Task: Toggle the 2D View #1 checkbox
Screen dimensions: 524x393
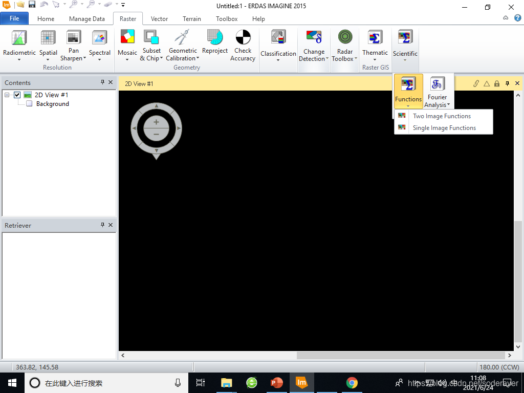Action: [x=17, y=95]
